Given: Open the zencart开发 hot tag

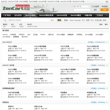Looking at the screenshot, I should pos(6,37).
